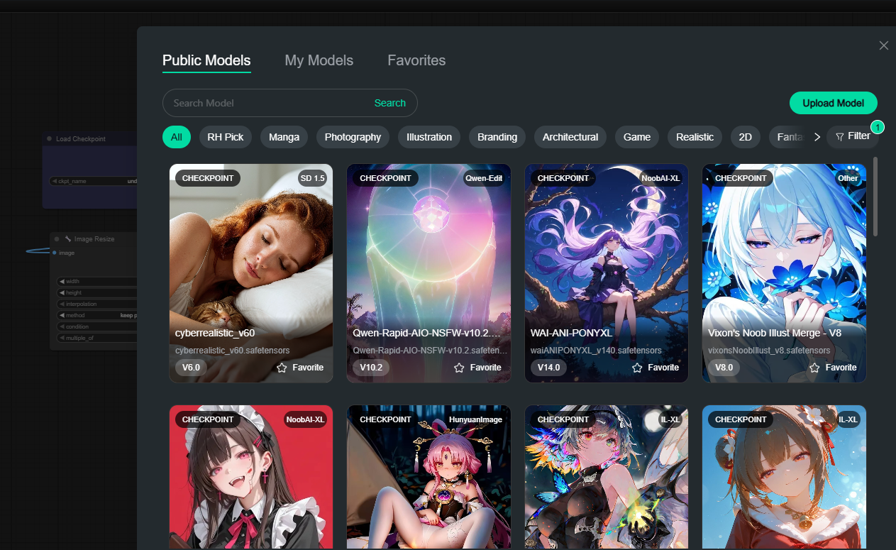Toggle the Image Resize node collapse dot
The image size is (896, 550).
(x=57, y=239)
